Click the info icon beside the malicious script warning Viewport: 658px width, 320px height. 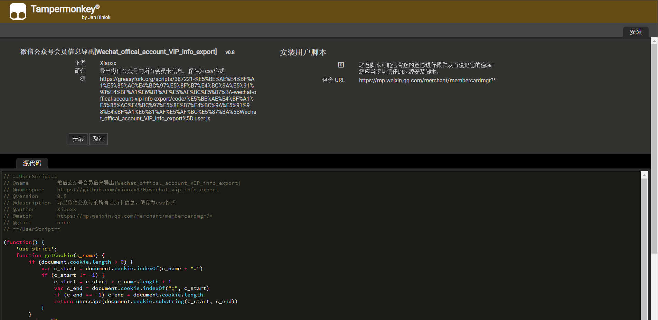[341, 65]
